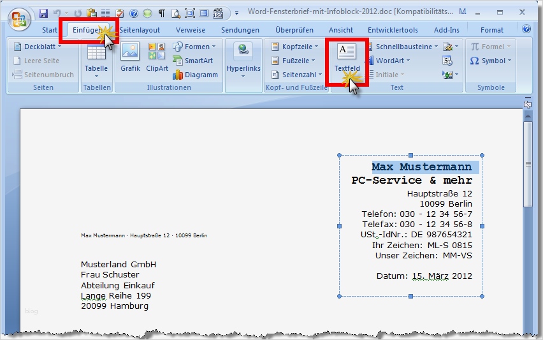Click the ABC 123 word count icon

(218, 13)
